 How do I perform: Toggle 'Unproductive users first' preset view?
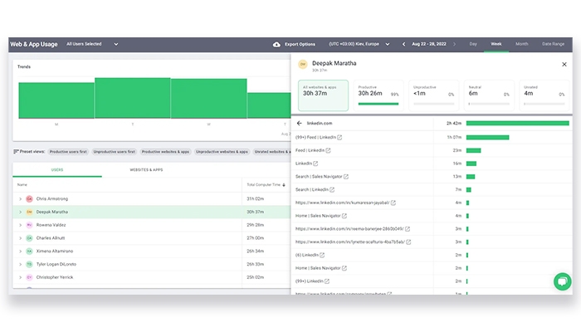(x=115, y=152)
